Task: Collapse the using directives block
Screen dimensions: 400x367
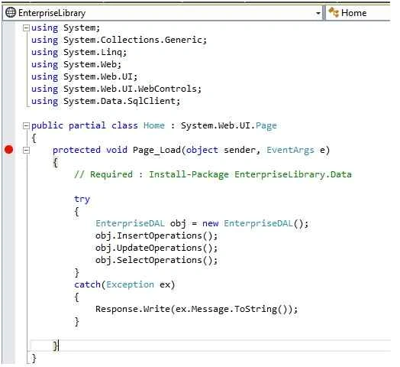Action: click(26, 28)
